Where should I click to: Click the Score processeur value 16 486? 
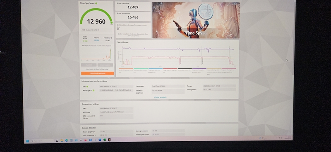click(133, 17)
